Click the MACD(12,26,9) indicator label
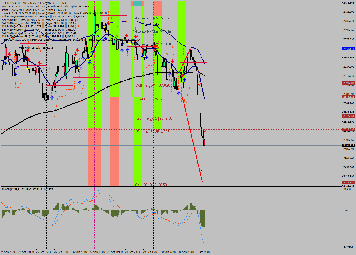The width and height of the screenshot is (356, 255). click(x=27, y=189)
